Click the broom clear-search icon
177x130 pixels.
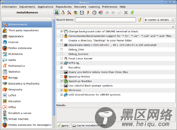(140, 20)
